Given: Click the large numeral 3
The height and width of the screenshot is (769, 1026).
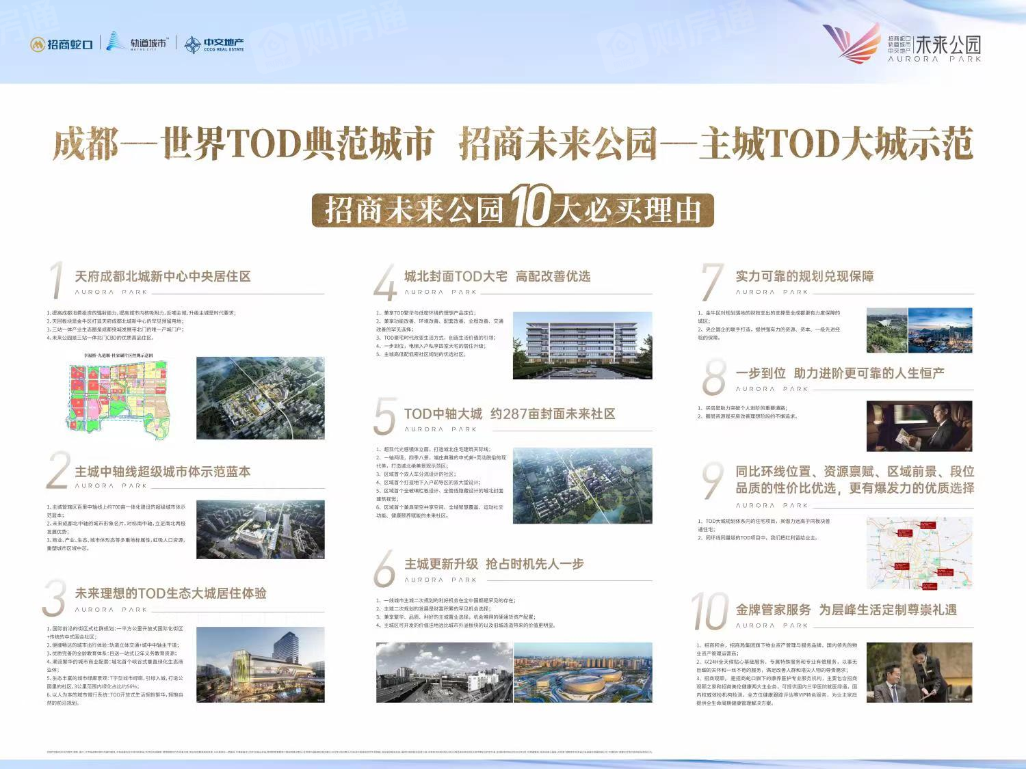Looking at the screenshot, I should click(x=55, y=598).
